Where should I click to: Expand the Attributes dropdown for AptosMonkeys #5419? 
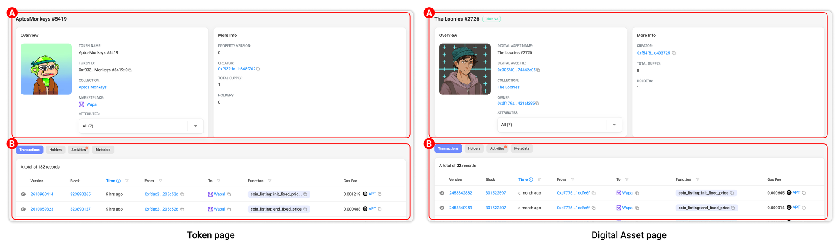point(195,126)
